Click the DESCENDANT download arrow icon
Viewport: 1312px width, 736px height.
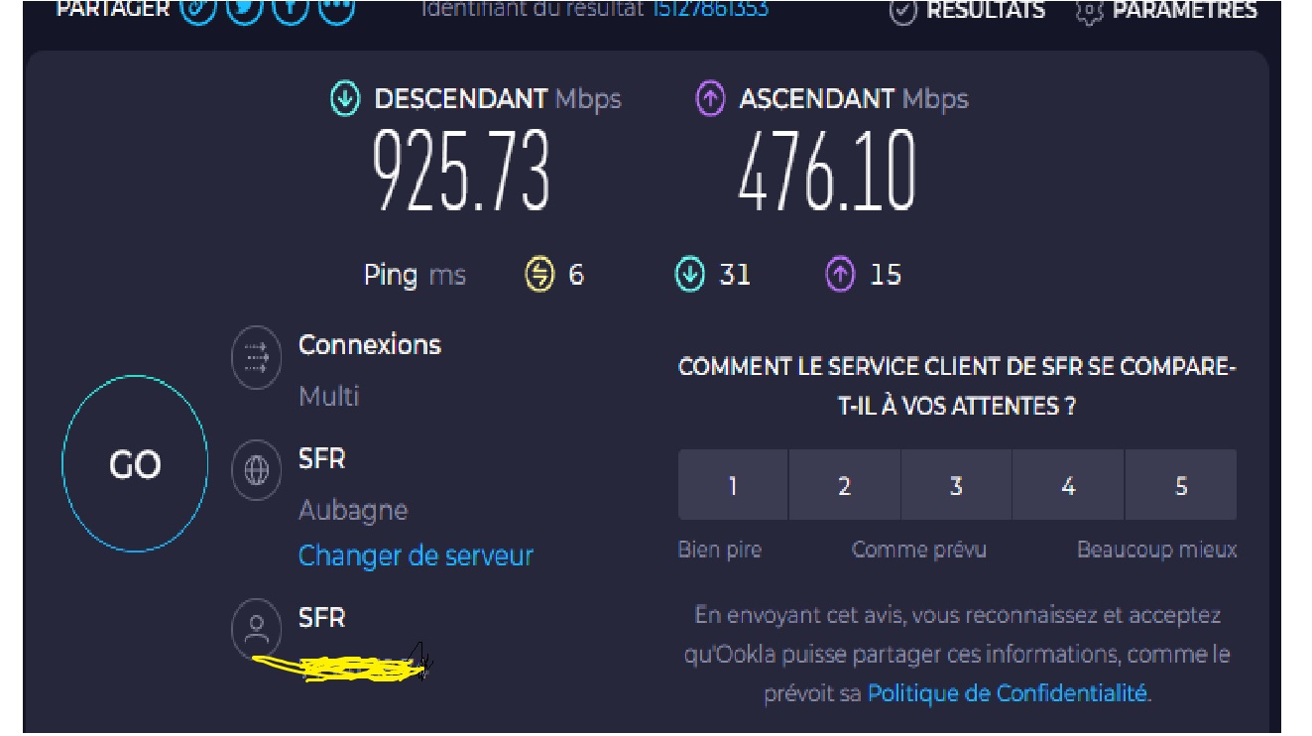point(345,99)
